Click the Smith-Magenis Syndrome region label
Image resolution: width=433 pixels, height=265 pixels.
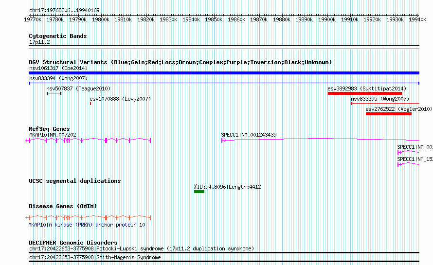[95, 258]
